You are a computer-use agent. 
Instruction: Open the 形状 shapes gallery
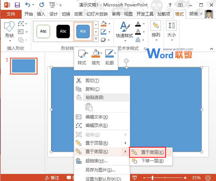[x=9, y=32]
